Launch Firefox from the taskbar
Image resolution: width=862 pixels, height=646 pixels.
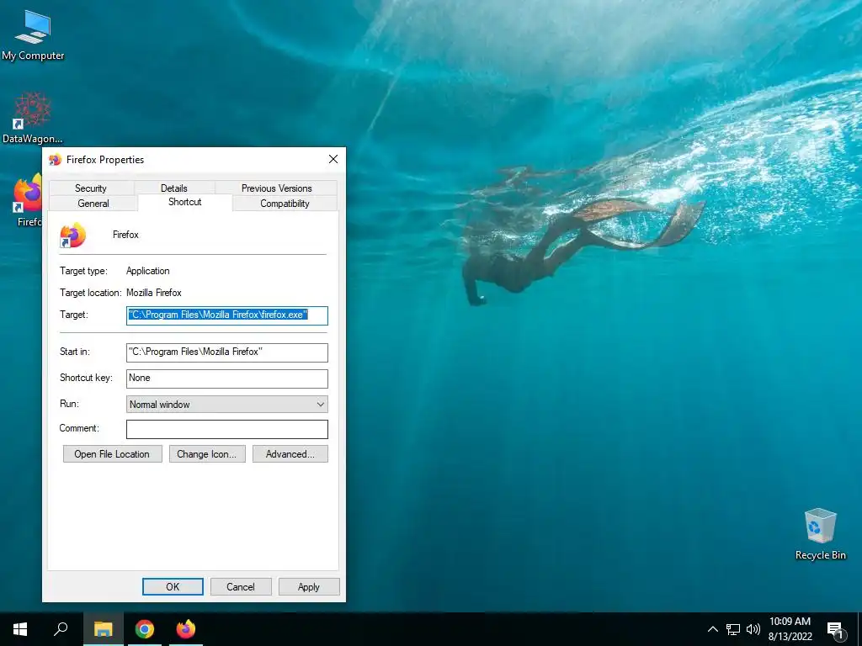tap(186, 629)
